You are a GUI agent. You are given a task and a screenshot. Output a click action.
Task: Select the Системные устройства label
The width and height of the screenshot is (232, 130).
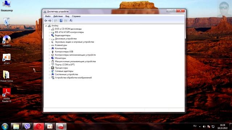pyautogui.click(x=66, y=74)
